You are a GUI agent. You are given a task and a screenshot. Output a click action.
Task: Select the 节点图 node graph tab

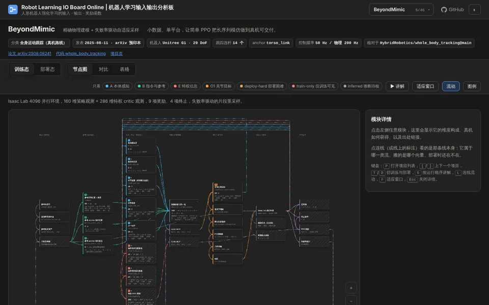(80, 69)
